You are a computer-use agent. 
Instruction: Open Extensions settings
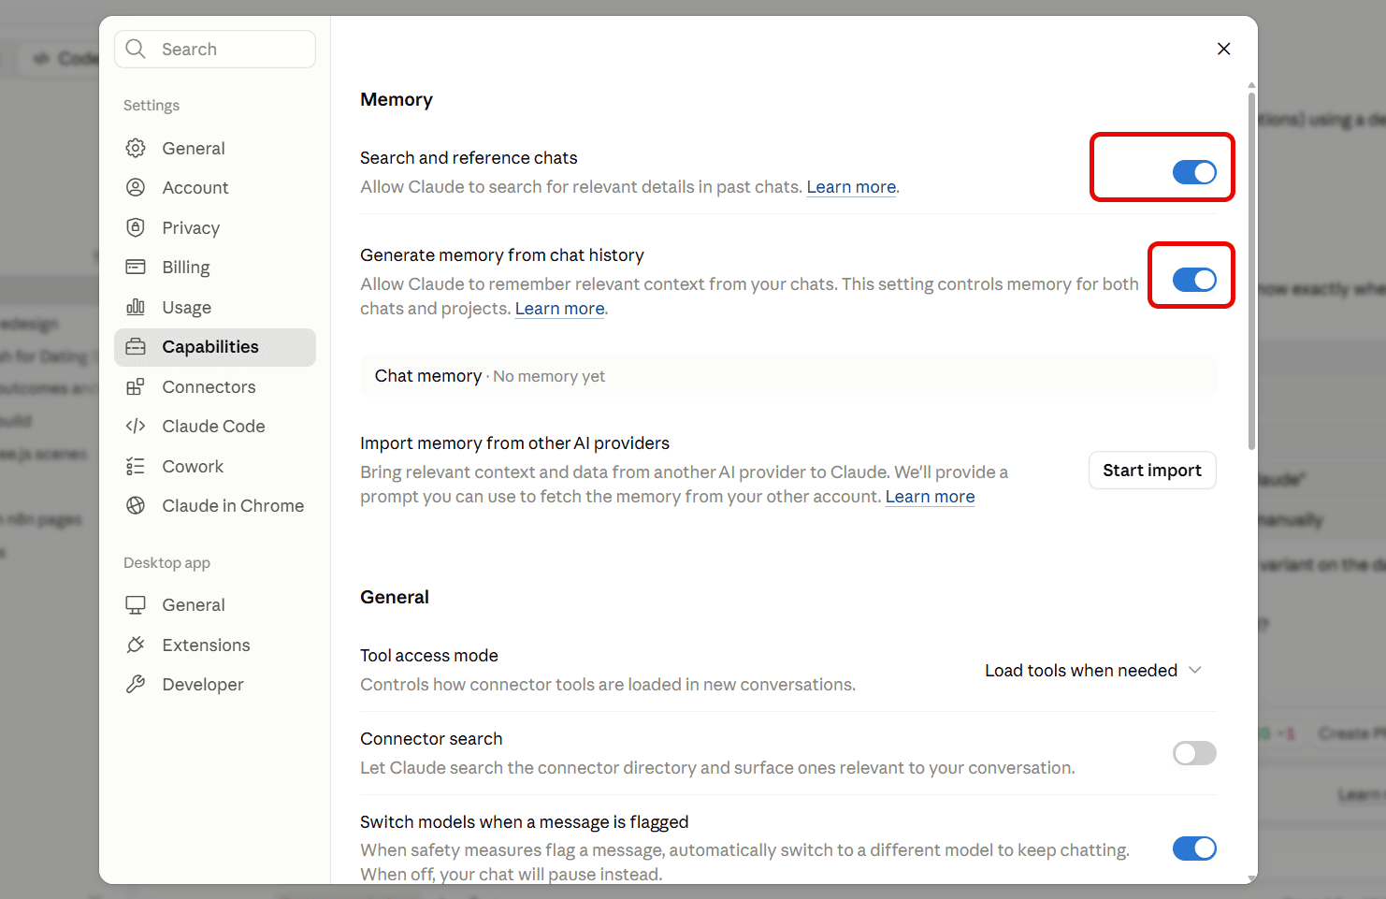pos(215,645)
